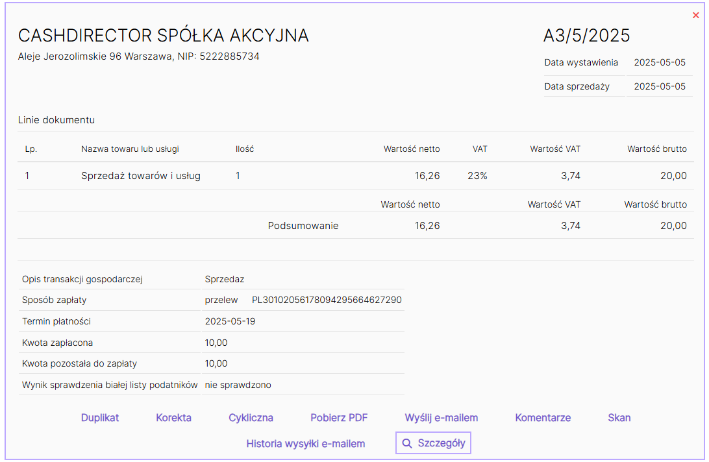Click the Data sprzedaży date value
The height and width of the screenshot is (462, 709).
(660, 86)
